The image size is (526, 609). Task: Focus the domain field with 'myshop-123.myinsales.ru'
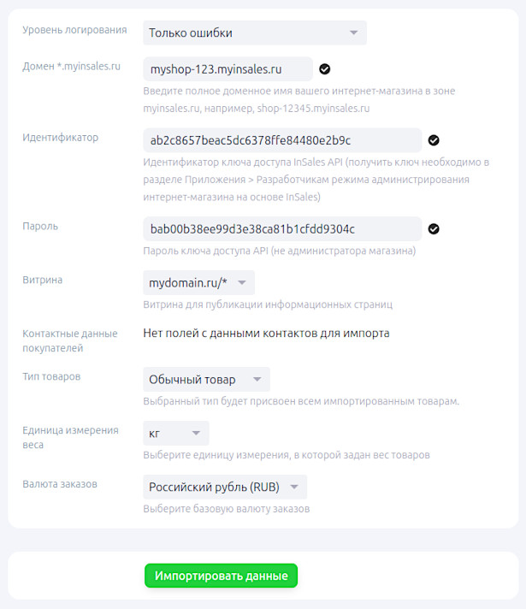(x=228, y=69)
